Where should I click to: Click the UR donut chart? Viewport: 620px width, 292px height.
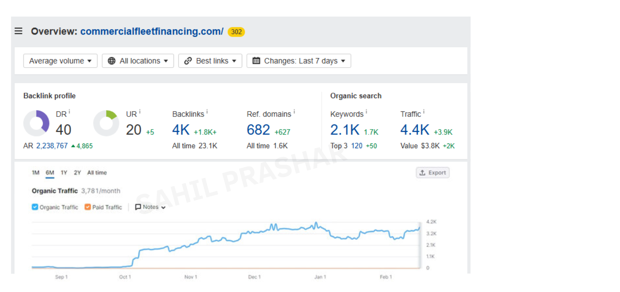(106, 123)
